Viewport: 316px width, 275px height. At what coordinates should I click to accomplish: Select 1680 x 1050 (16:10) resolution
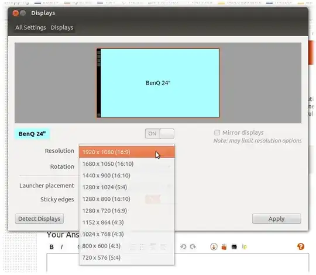(x=127, y=164)
